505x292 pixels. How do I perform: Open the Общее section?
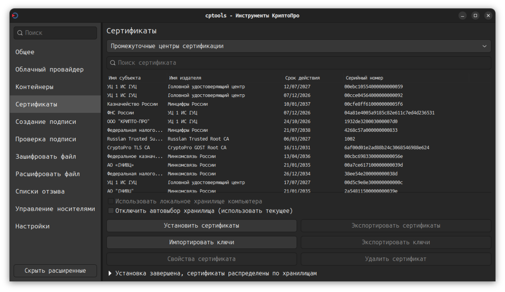click(55, 52)
